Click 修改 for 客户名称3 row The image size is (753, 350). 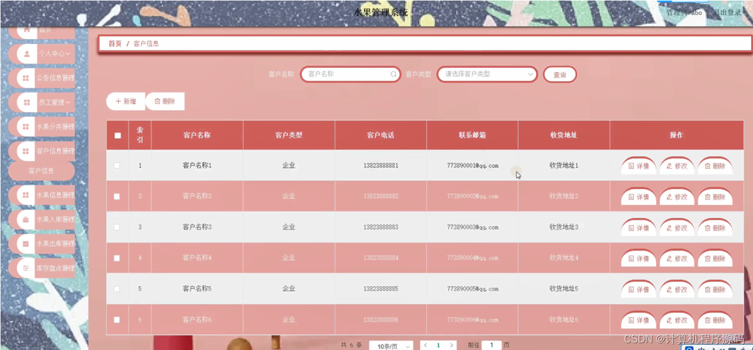click(677, 228)
